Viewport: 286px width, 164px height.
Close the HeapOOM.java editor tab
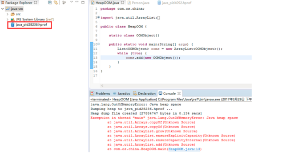(122, 3)
